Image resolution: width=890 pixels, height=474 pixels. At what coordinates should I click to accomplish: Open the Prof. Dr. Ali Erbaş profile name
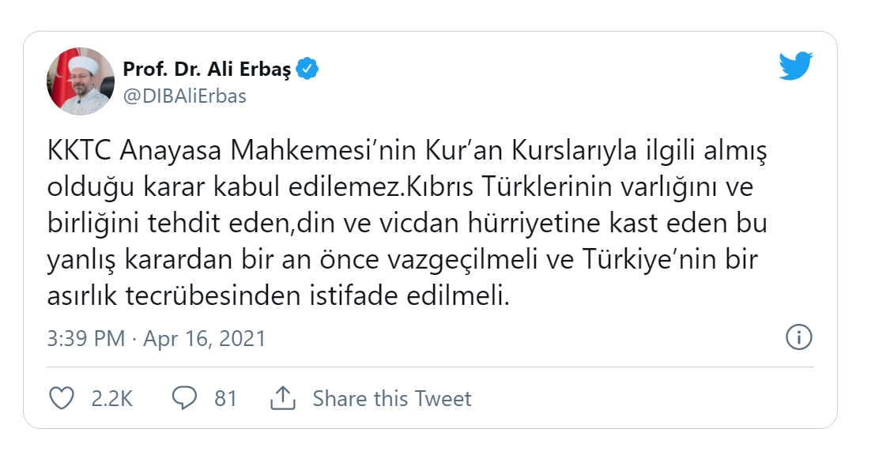(x=208, y=70)
